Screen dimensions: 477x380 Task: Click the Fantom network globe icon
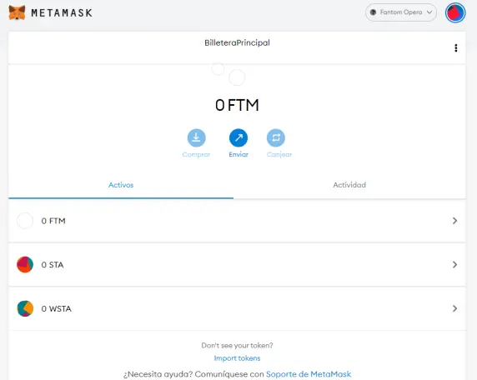tap(373, 12)
